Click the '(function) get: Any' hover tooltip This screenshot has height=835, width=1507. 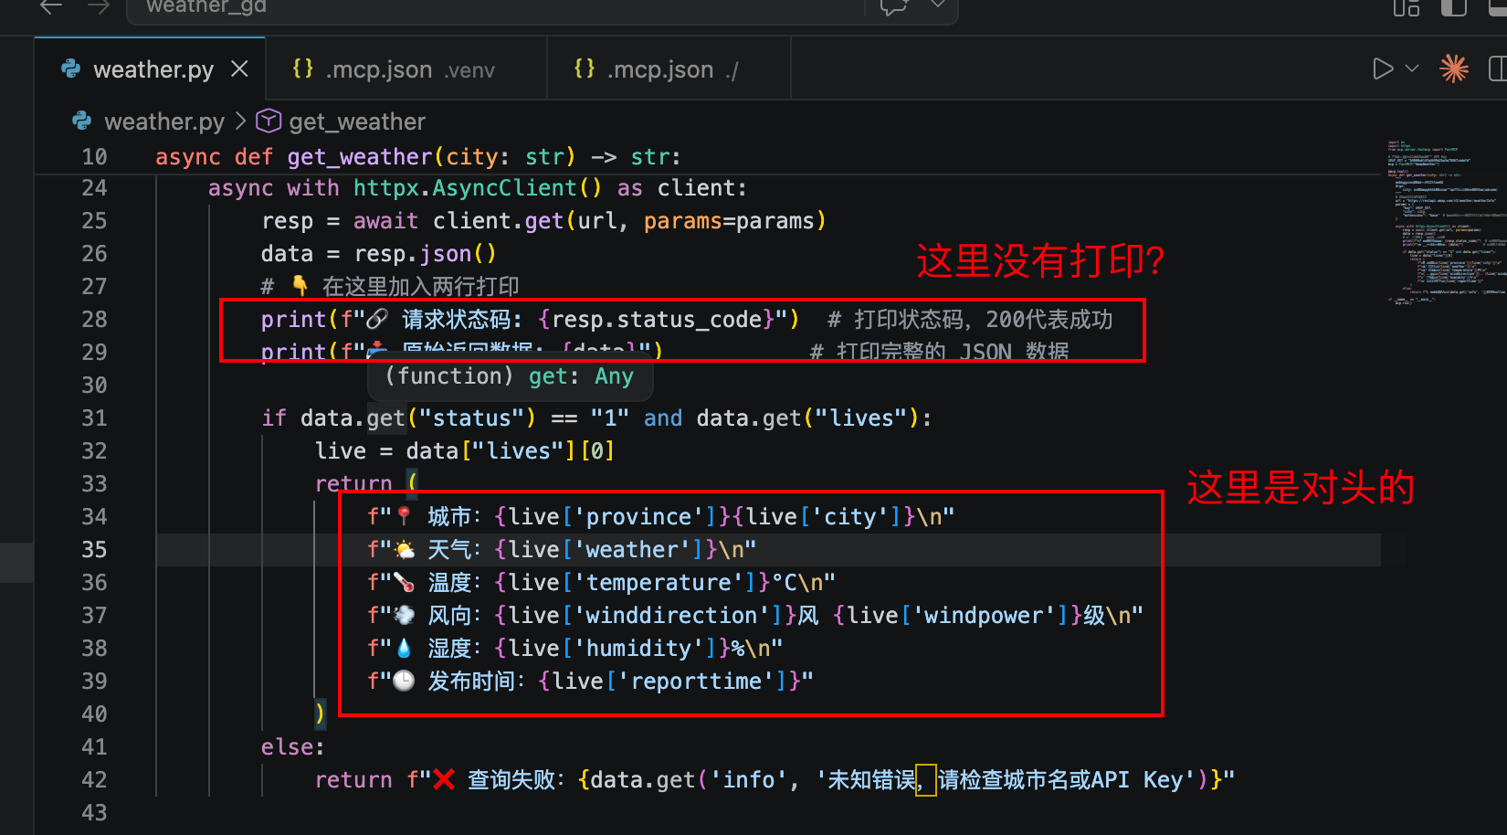pyautogui.click(x=510, y=376)
